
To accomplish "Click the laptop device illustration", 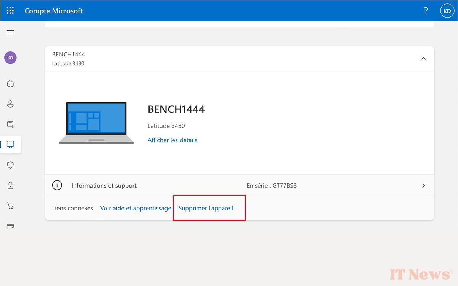I will (96, 123).
